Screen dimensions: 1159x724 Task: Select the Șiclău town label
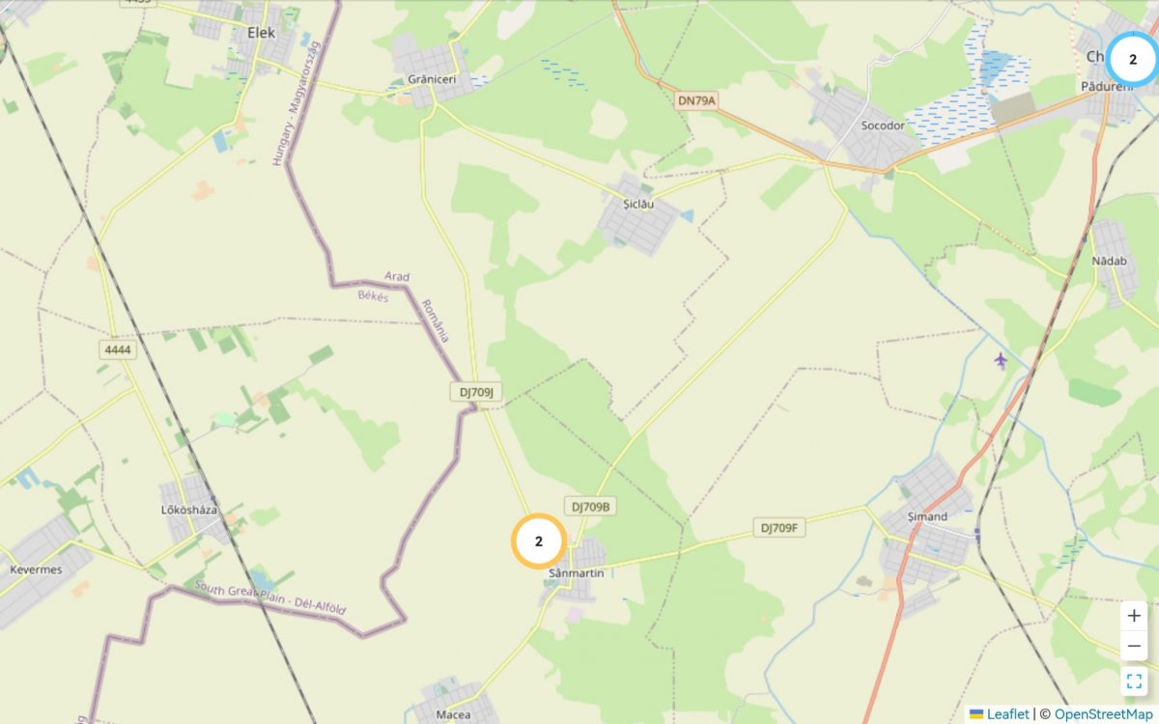[638, 204]
